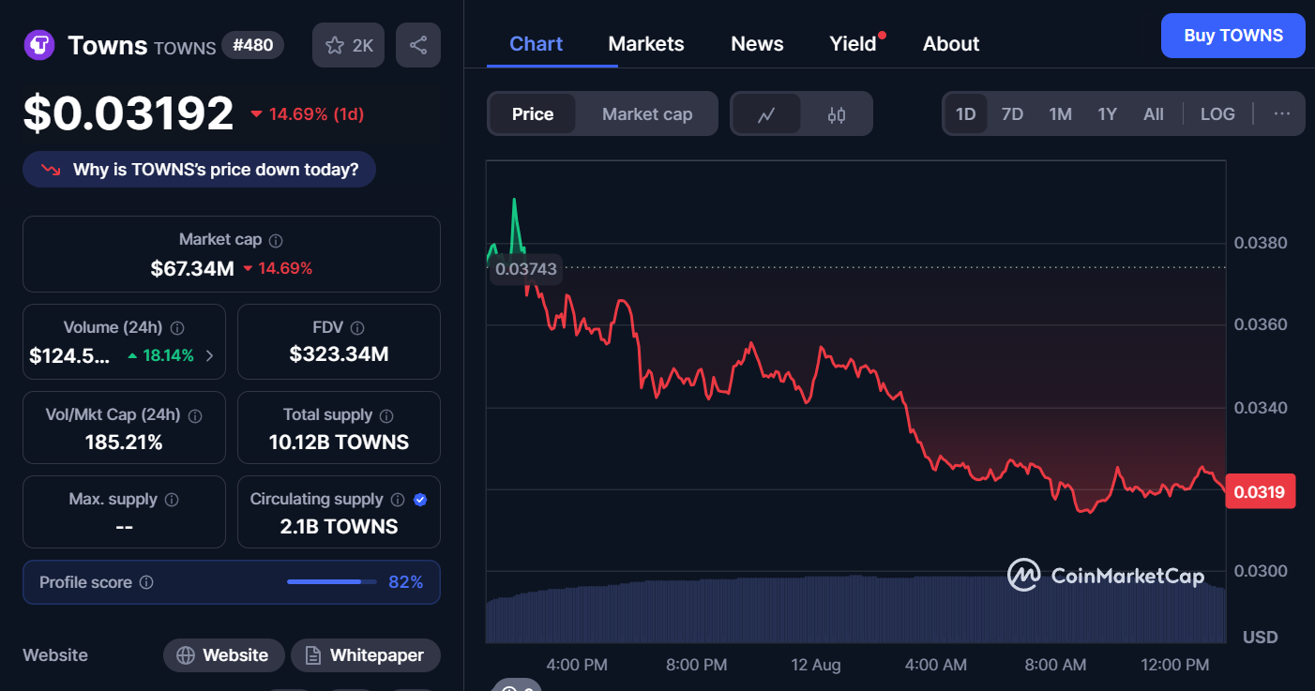
Task: Click the 10.12B TOWNS total supply value
Action: (x=339, y=443)
